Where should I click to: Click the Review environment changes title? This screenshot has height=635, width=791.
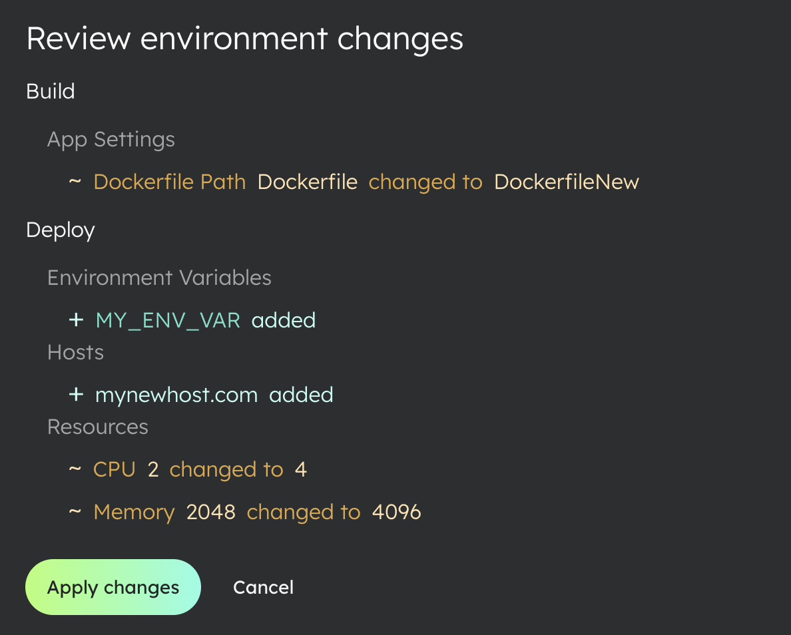(x=244, y=38)
